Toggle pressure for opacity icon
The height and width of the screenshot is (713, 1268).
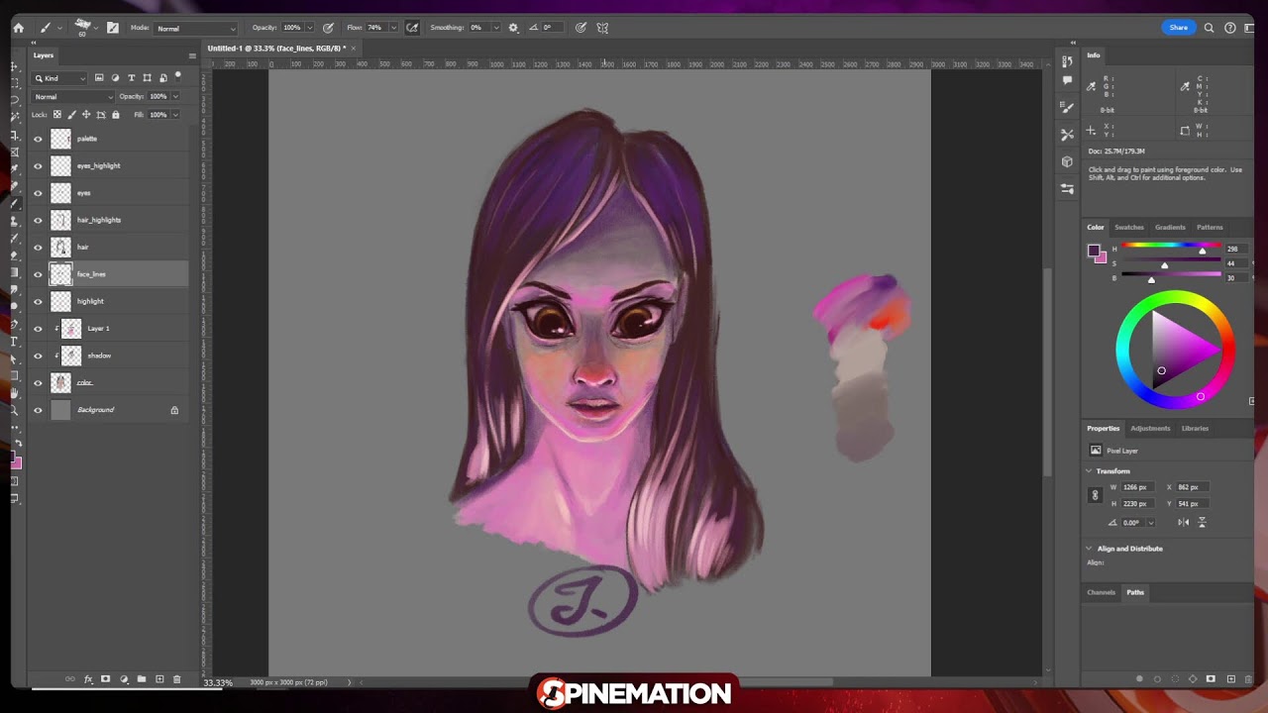[x=328, y=28]
